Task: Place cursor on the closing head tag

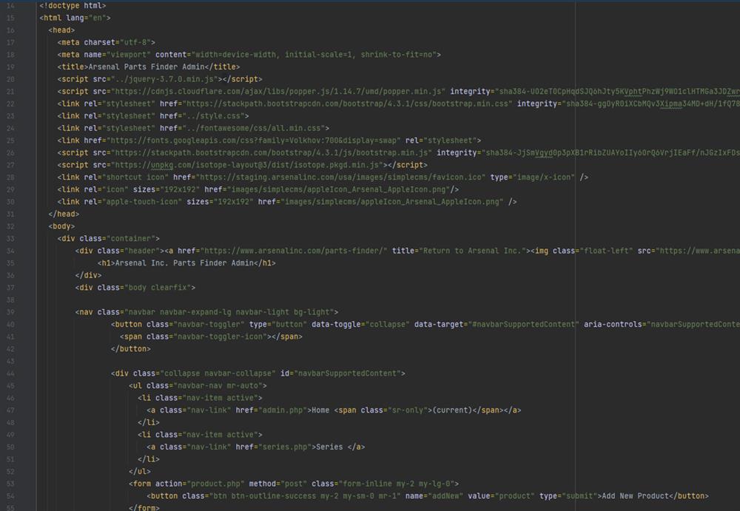Action: tap(64, 214)
